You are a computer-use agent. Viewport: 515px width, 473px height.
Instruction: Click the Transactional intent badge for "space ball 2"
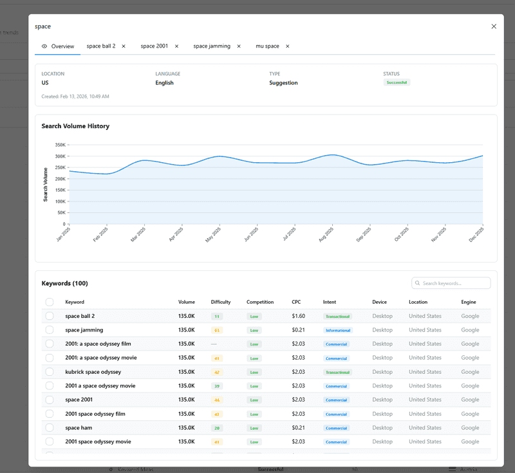click(x=337, y=317)
